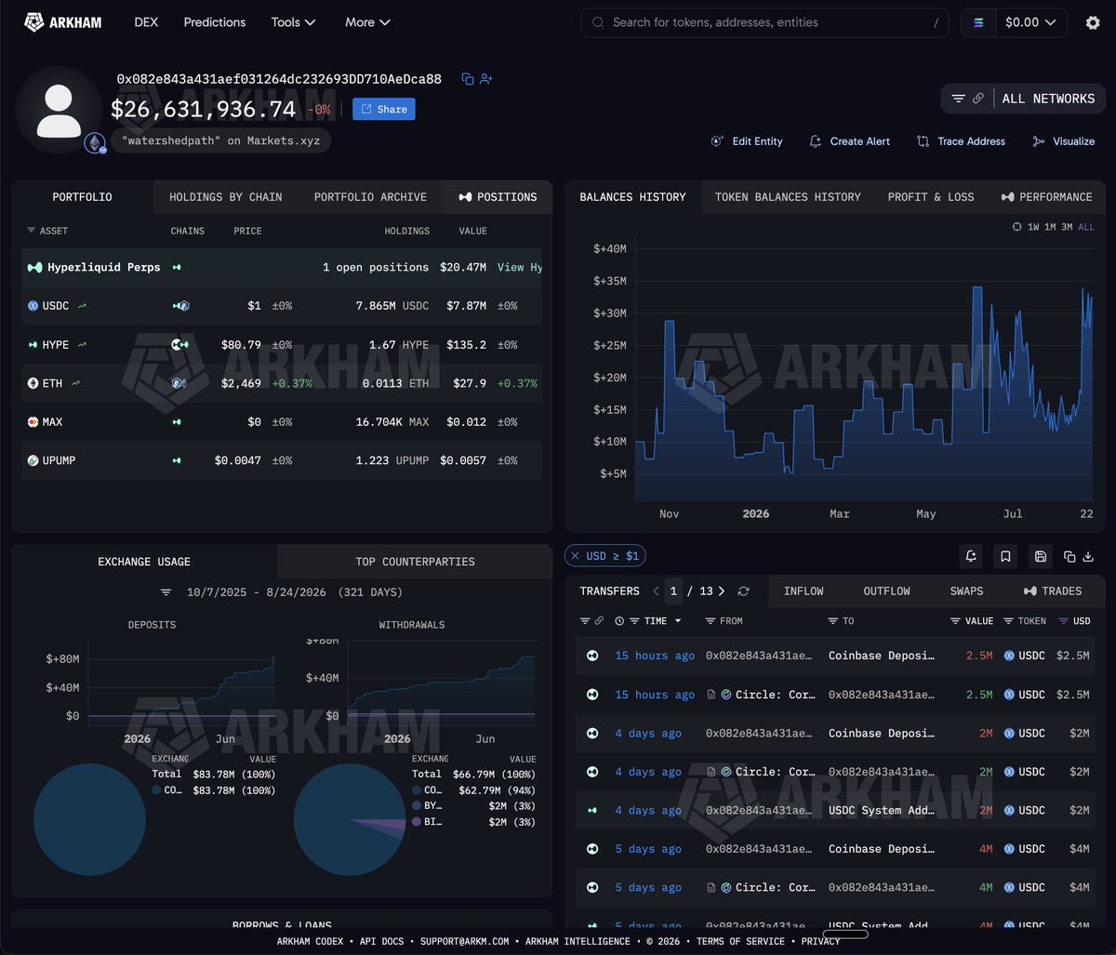
Task: Refresh transfers list with the reload icon
Action: point(743,591)
